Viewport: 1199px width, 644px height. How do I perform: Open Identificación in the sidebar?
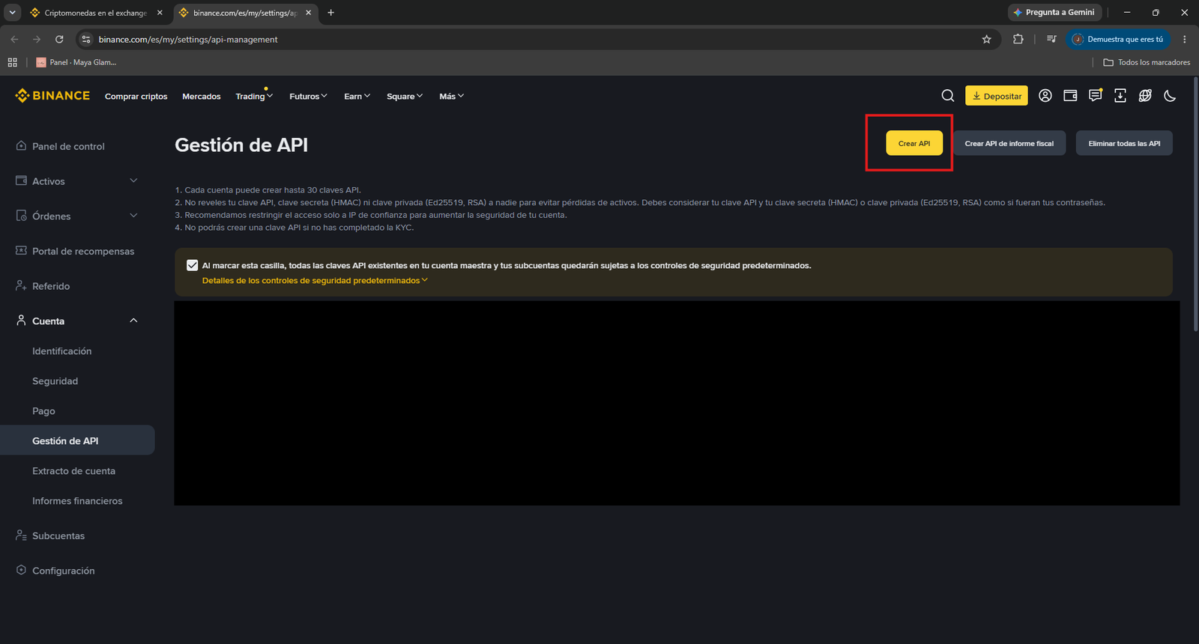point(61,350)
